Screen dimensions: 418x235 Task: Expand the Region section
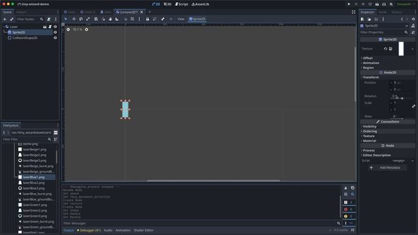pyautogui.click(x=368, y=68)
